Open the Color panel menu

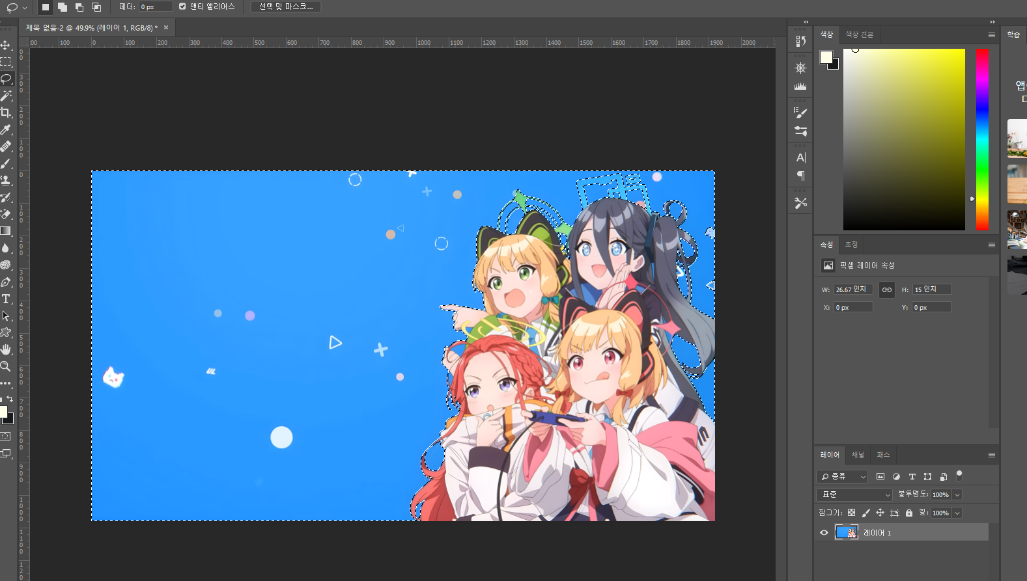click(991, 34)
